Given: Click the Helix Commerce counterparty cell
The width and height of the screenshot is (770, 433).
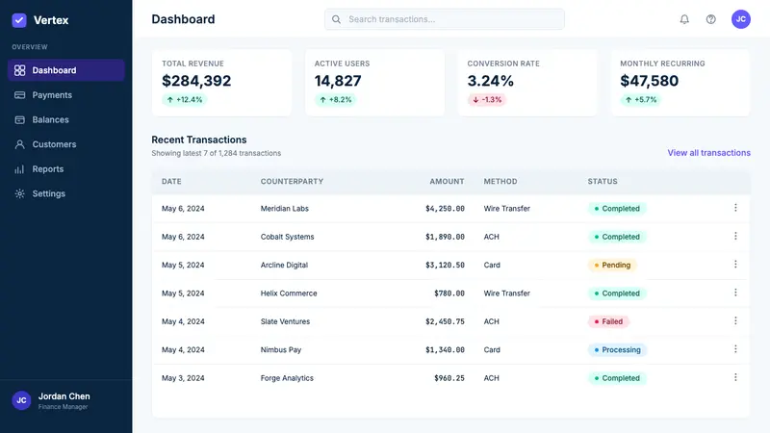Looking at the screenshot, I should point(289,293).
